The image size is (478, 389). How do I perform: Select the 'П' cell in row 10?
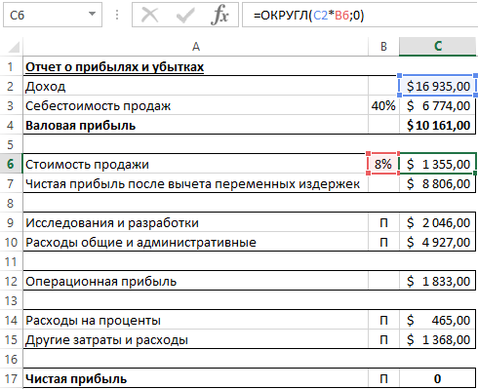(x=383, y=242)
